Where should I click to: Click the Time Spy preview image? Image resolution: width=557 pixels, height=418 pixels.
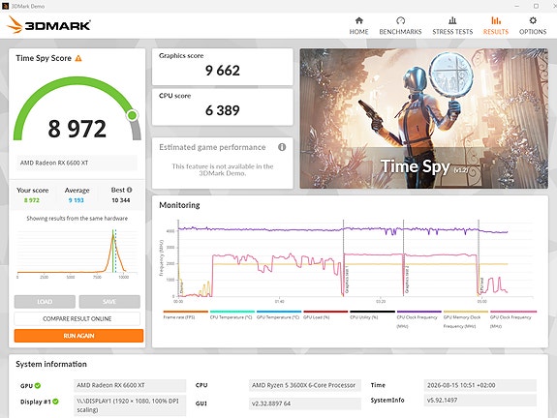pyautogui.click(x=423, y=118)
